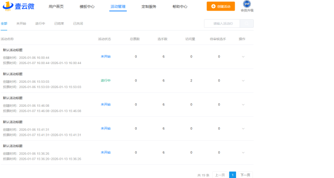This screenshot has width=334, height=178.
Task: Switch to the 进行中 filter tab
Action: (x=40, y=23)
